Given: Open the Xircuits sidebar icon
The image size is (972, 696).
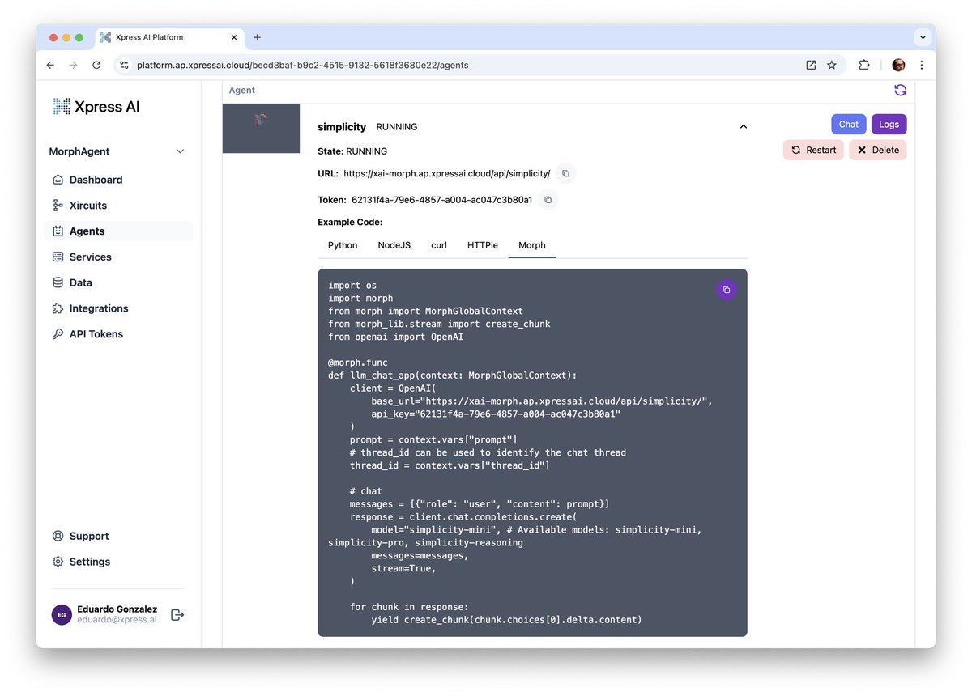Looking at the screenshot, I should click(58, 206).
